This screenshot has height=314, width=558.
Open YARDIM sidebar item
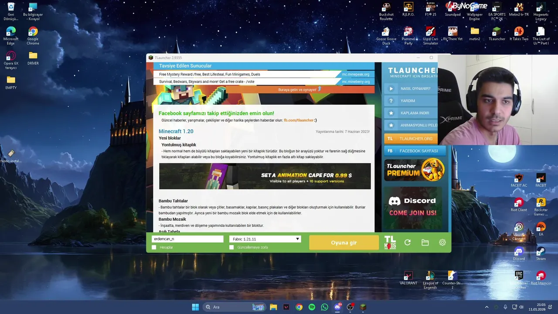click(x=411, y=101)
